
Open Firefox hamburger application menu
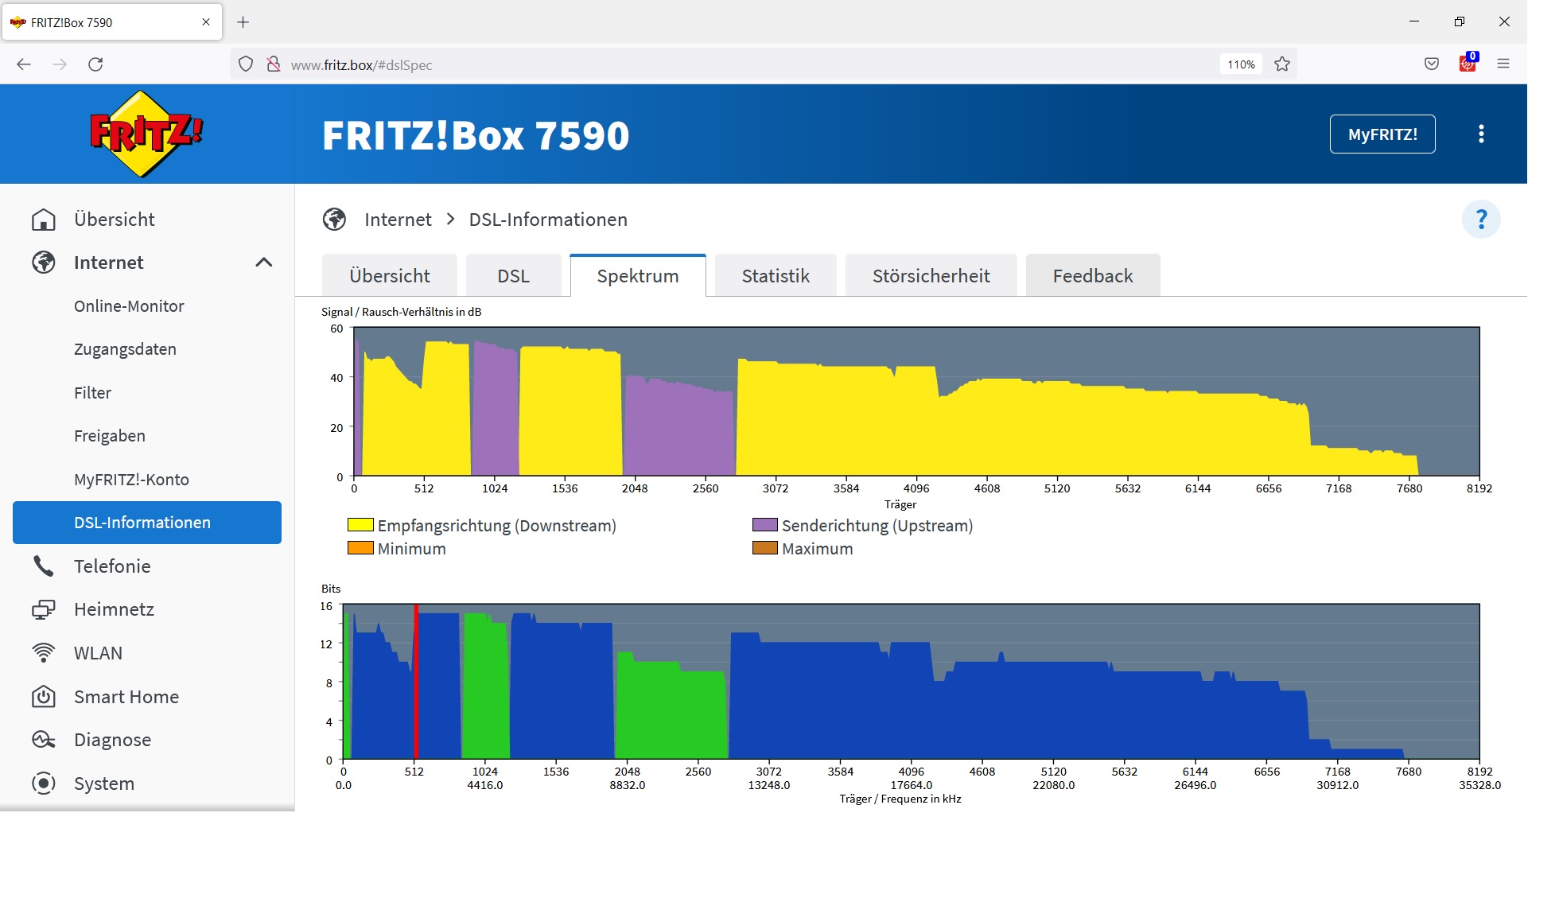tap(1503, 64)
